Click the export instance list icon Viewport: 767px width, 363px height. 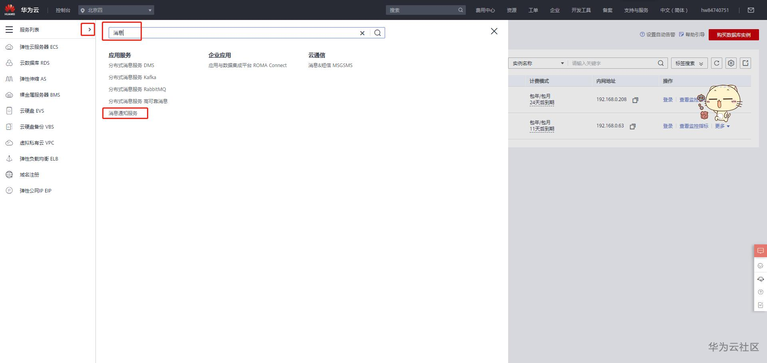(745, 63)
